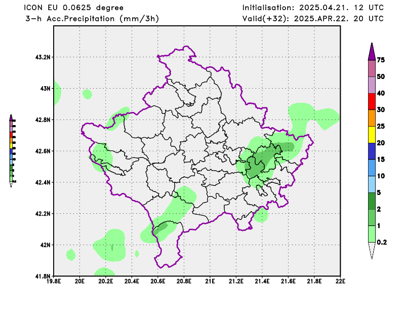This screenshot has height=313, width=405.
Task: Click the longitude label "20E"
Action: coord(79,281)
